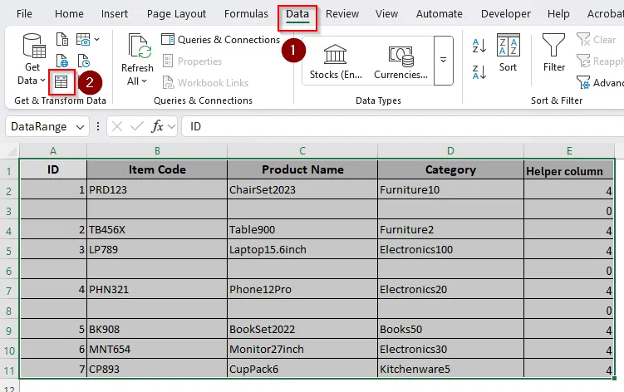This screenshot has width=624, height=392.
Task: Click the formula bar Enter checkmark
Action: click(x=137, y=126)
